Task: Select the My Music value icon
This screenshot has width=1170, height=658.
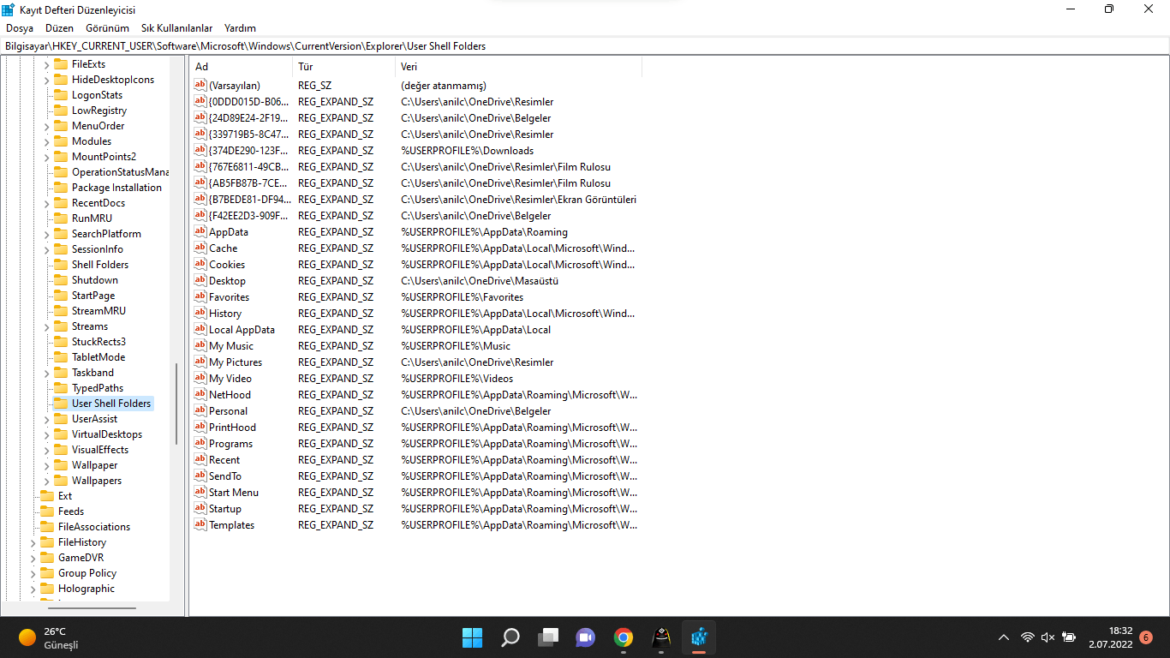Action: (x=200, y=345)
